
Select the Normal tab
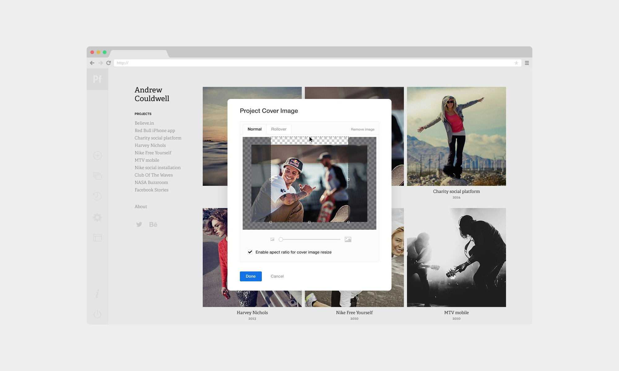click(x=254, y=129)
